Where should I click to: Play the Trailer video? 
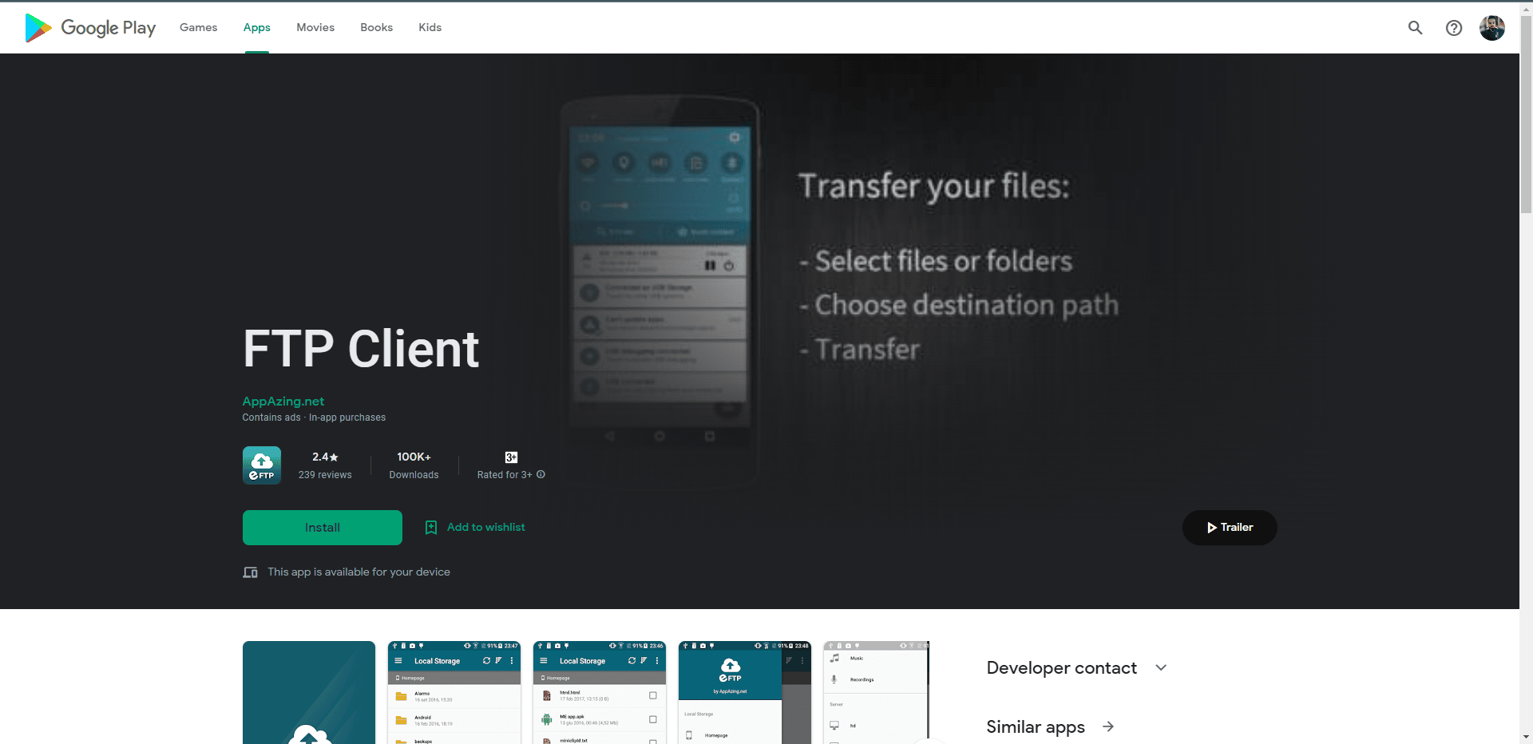click(1230, 528)
